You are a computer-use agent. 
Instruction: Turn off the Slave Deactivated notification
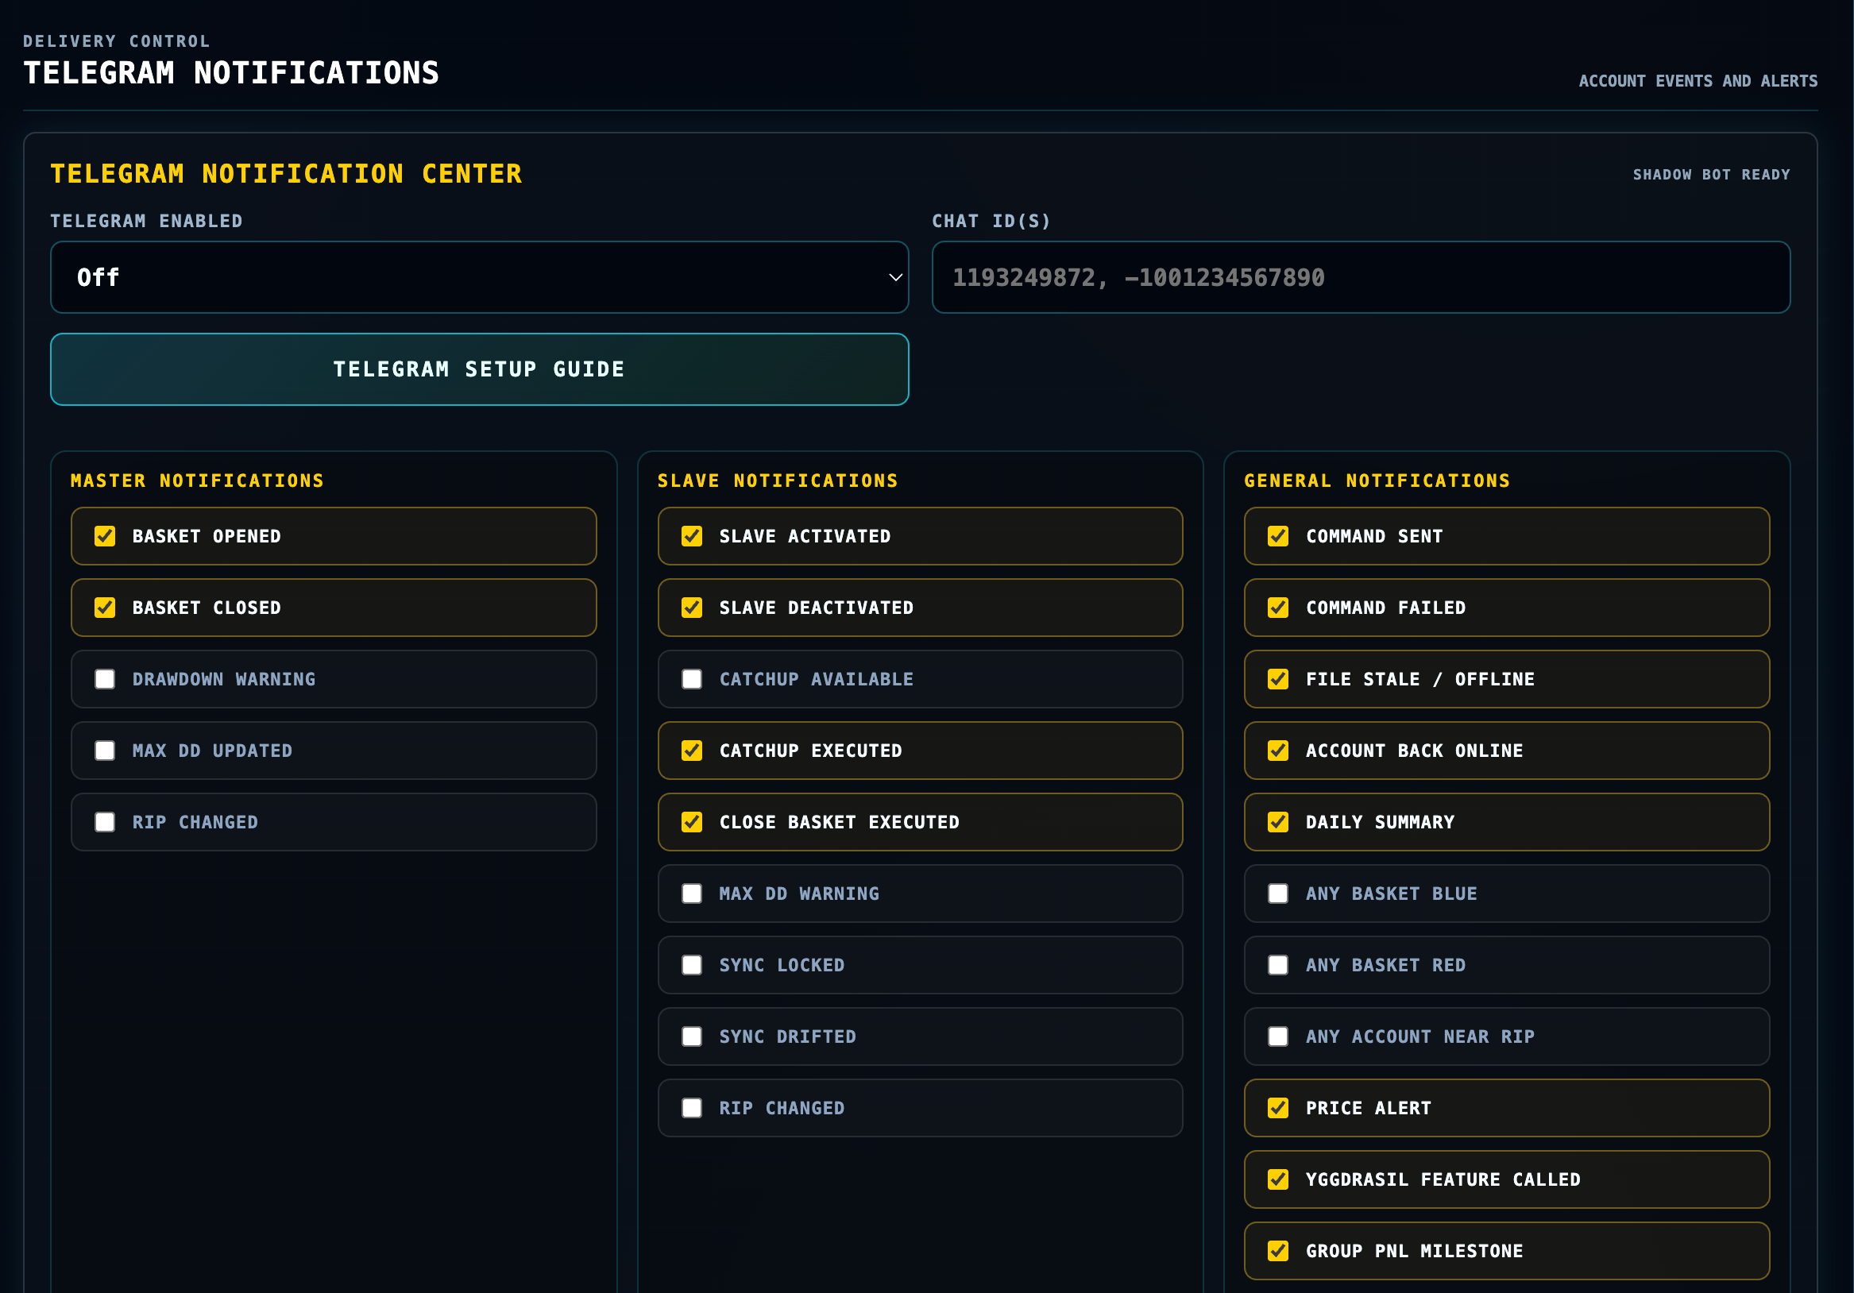click(x=692, y=608)
